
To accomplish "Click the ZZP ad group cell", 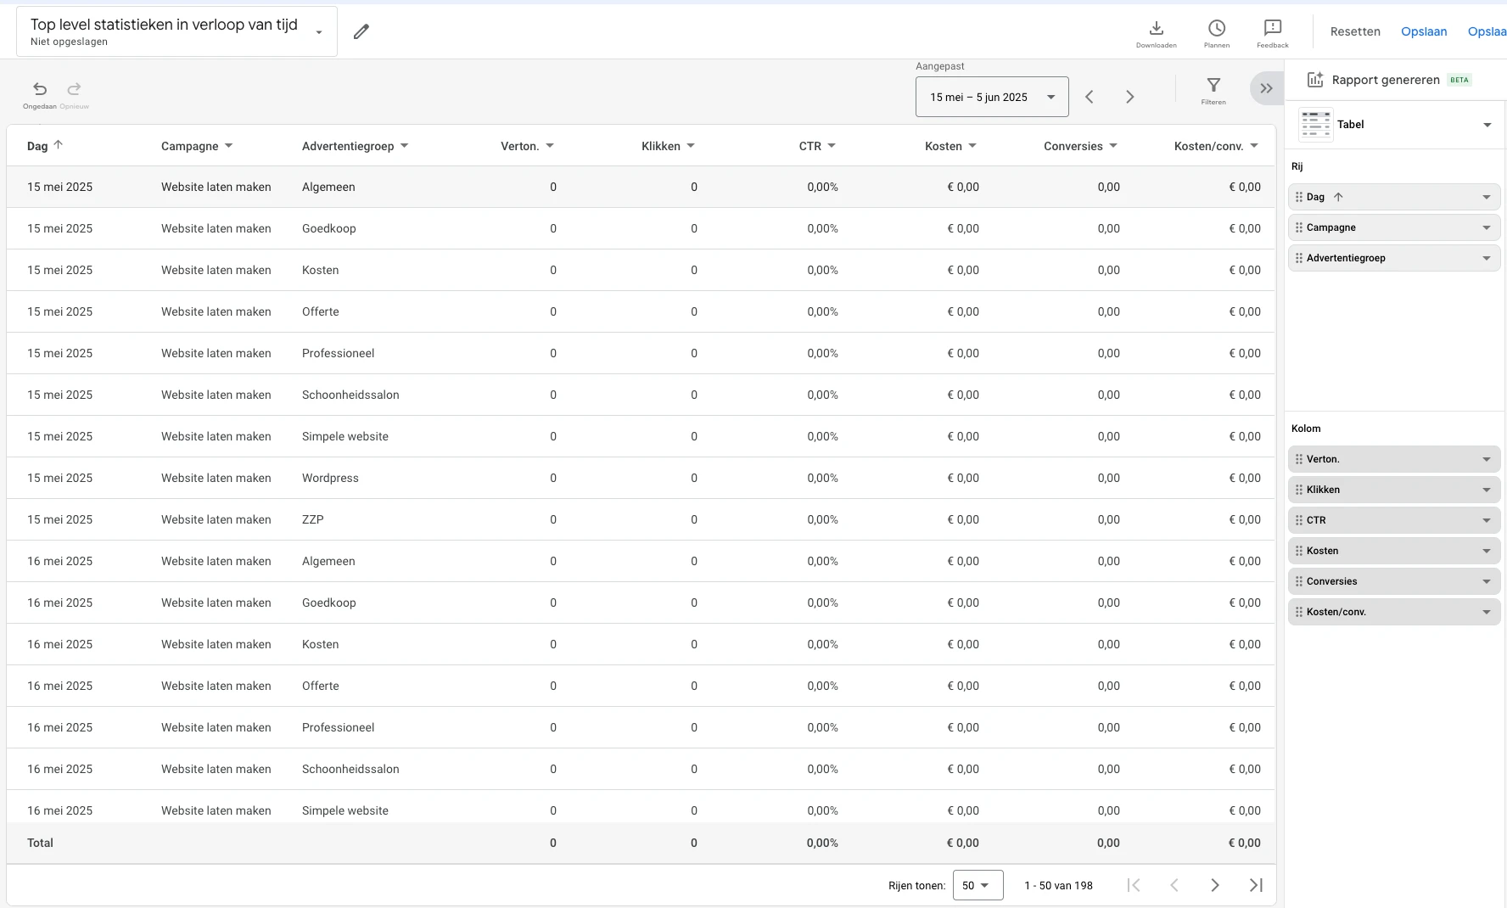I will [x=313, y=519].
